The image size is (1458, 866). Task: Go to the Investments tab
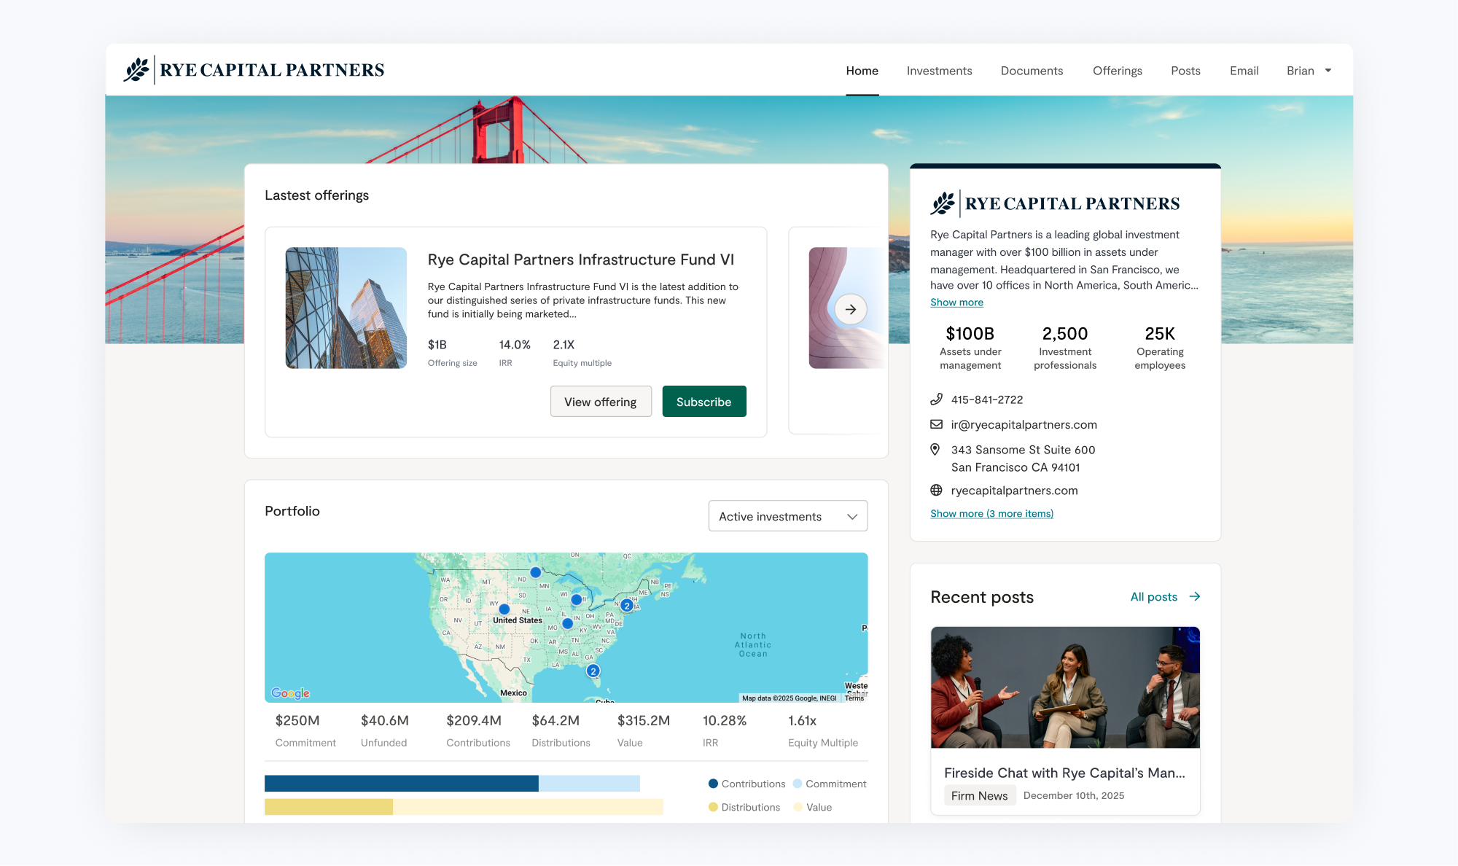(x=939, y=71)
